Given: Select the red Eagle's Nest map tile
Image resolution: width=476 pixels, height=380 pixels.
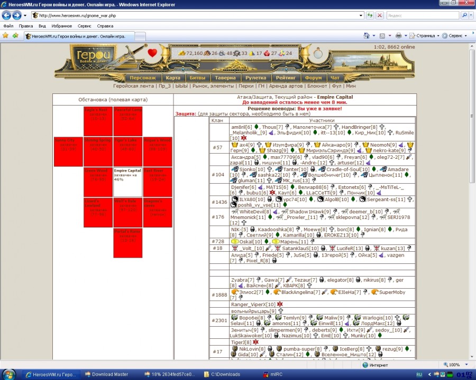Looking at the screenshot, I should click(x=98, y=121).
